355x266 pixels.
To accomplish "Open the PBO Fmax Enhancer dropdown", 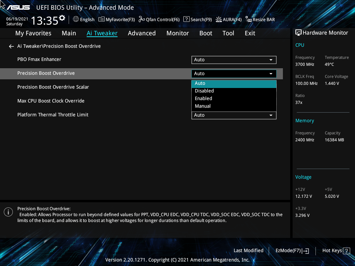I will click(x=234, y=60).
